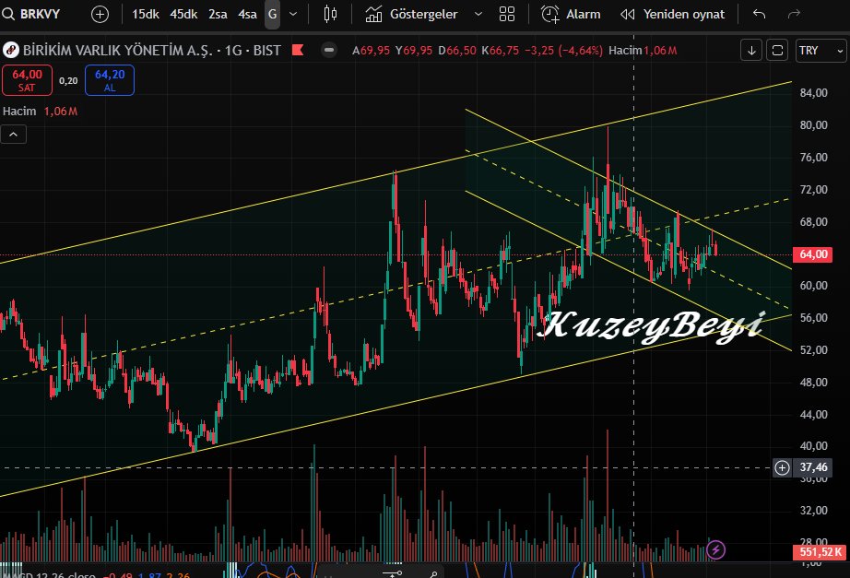Click the plus icon at the 37,46 crosshair price
Screen dimensions: 850x578
click(782, 467)
